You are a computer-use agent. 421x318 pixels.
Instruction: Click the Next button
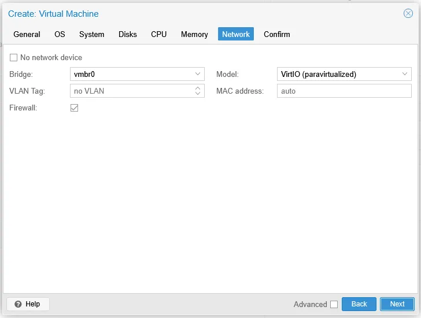point(397,304)
